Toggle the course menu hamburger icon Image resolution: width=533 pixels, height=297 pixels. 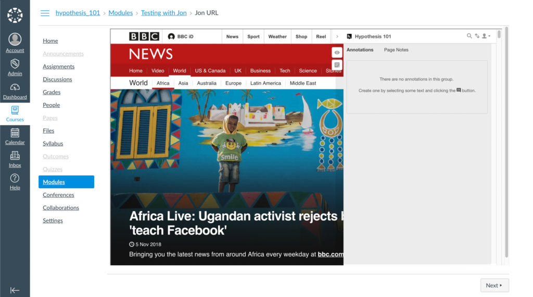45,13
